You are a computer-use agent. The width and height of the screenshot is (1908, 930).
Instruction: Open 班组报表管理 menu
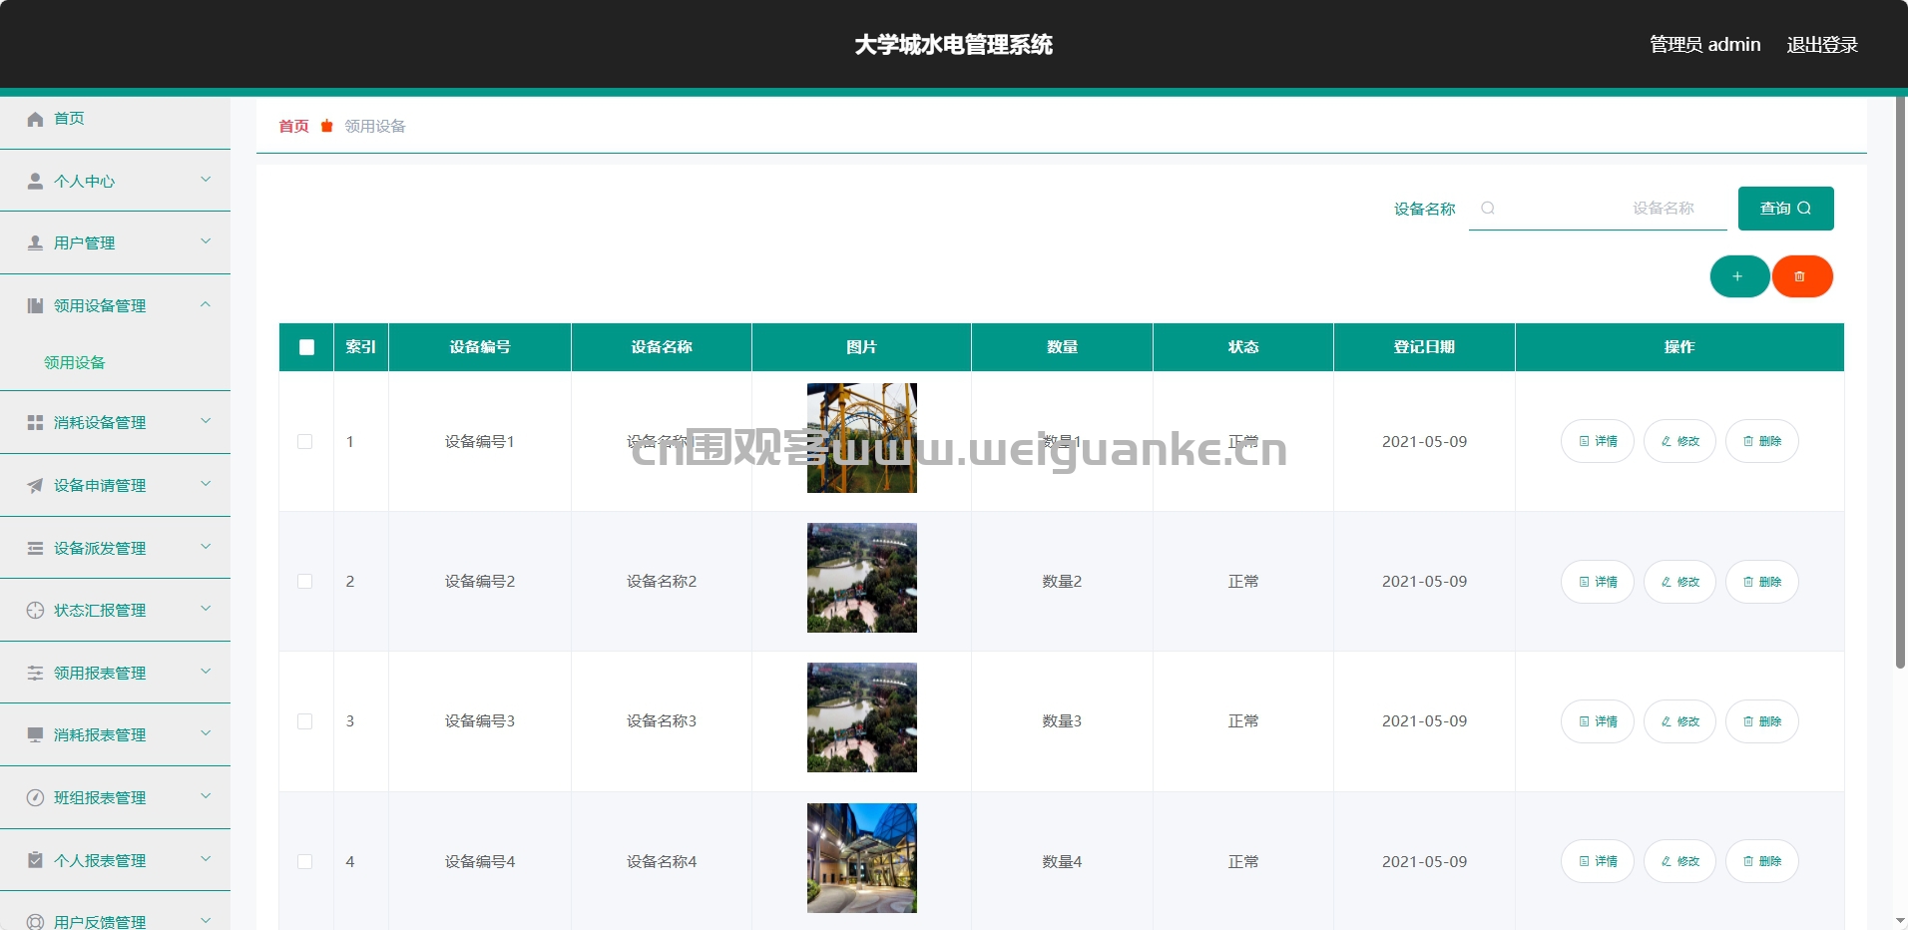[115, 797]
